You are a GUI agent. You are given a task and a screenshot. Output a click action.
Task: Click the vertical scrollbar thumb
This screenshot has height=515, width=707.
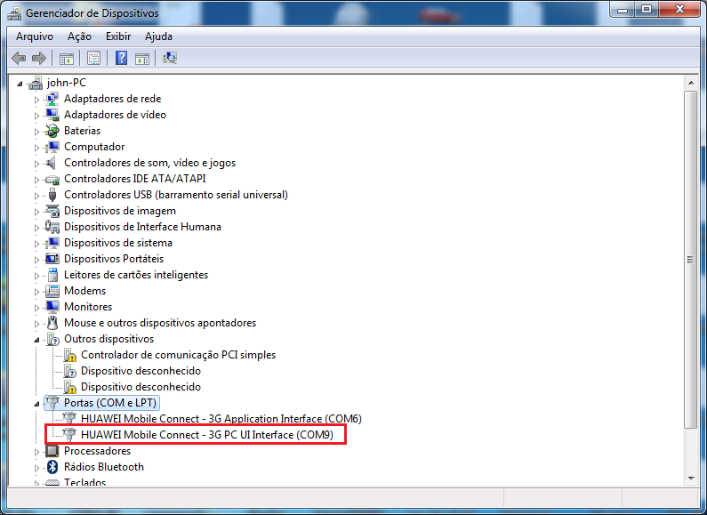click(x=691, y=260)
